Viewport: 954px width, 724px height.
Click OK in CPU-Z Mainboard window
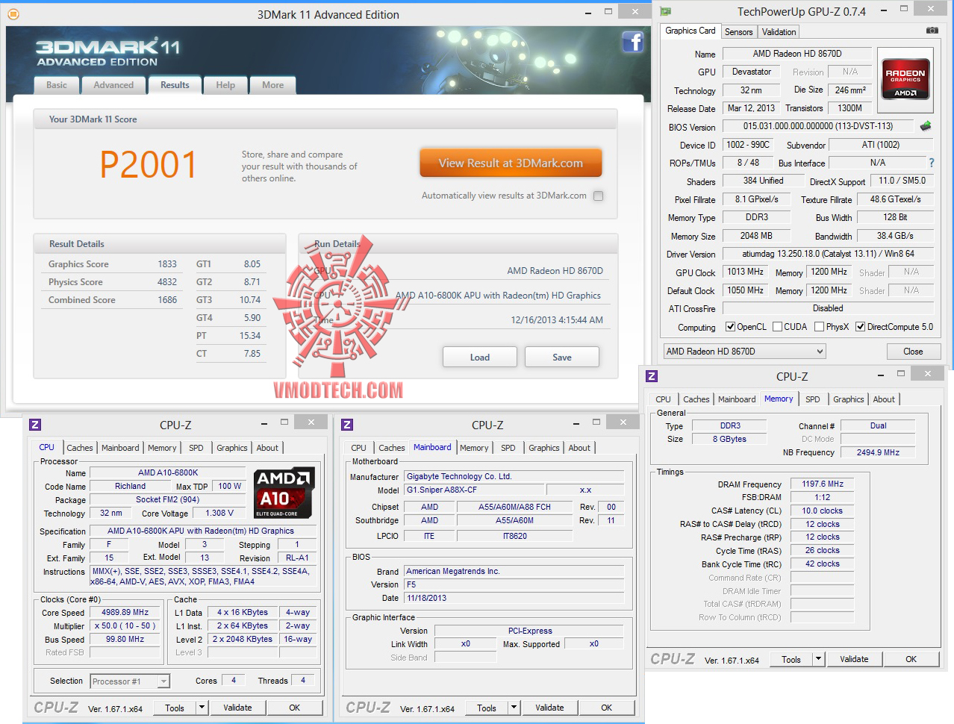[607, 708]
